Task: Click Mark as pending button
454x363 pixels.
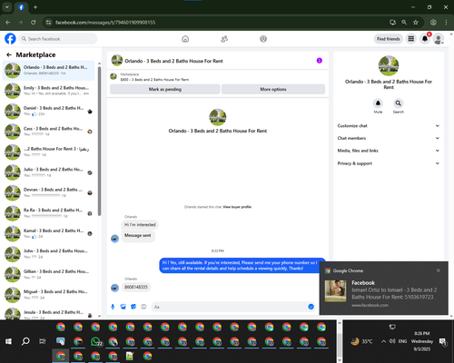Action: point(165,89)
